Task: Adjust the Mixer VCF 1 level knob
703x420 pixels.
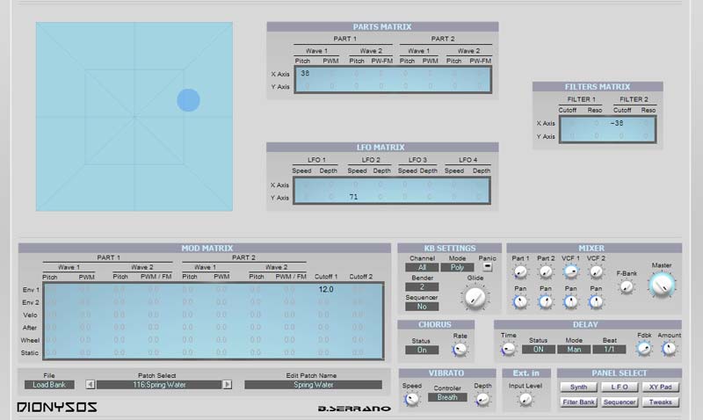Action: [x=570, y=272]
